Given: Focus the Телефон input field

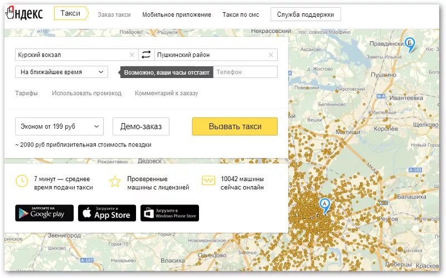Looking at the screenshot, I should pos(245,72).
